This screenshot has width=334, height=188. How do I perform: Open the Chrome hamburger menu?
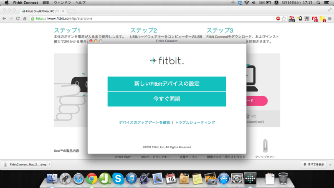click(x=330, y=18)
